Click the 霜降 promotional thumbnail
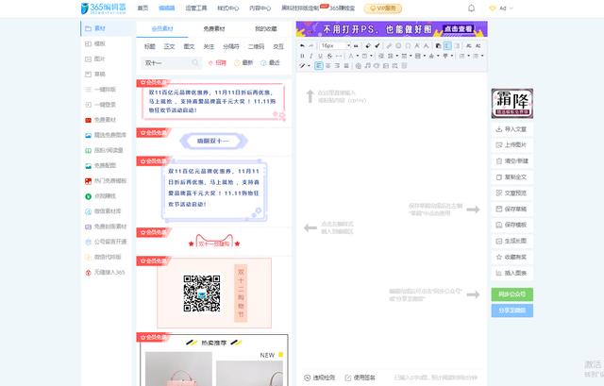Screen dimensions: 604x386 click(x=512, y=103)
